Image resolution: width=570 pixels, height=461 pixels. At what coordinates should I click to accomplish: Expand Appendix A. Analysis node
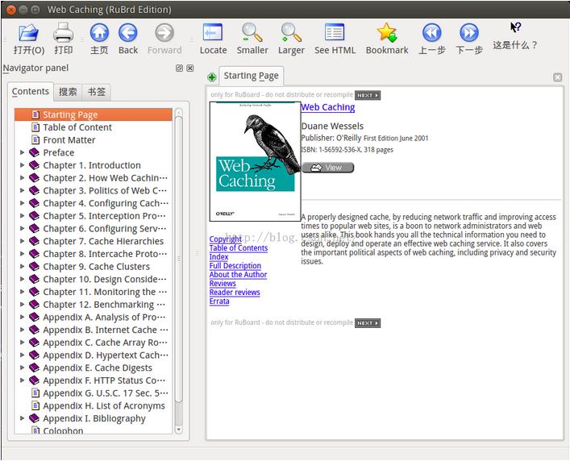tap(23, 318)
